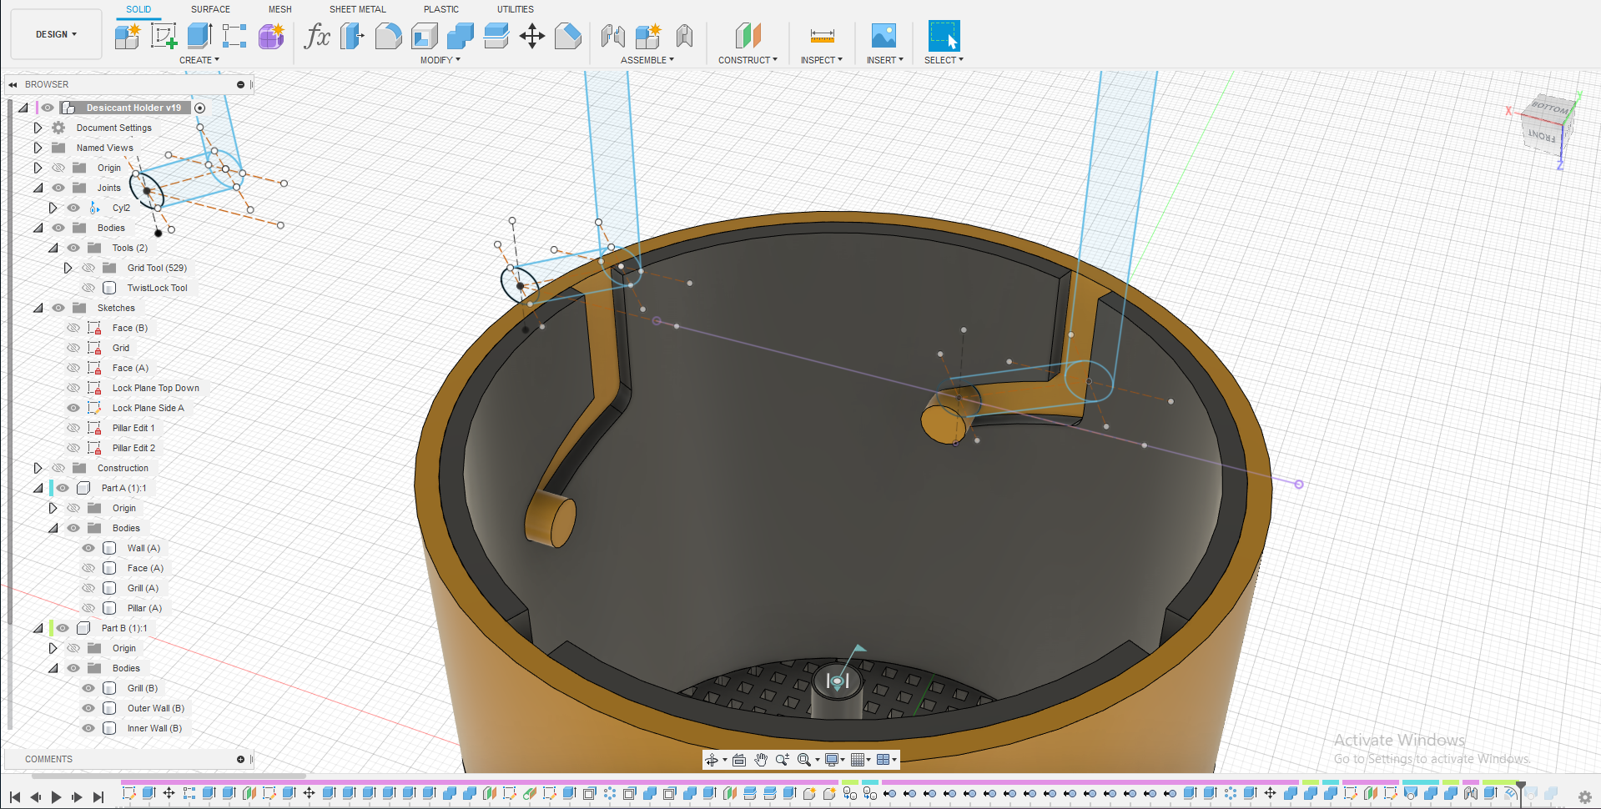Open the Measure inspect tool
1601x809 pixels.
[821, 36]
